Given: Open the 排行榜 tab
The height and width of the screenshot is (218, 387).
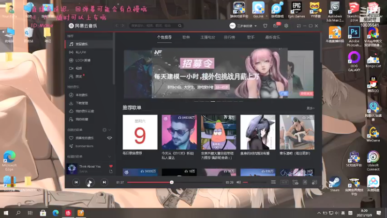Looking at the screenshot, I should [x=229, y=37].
